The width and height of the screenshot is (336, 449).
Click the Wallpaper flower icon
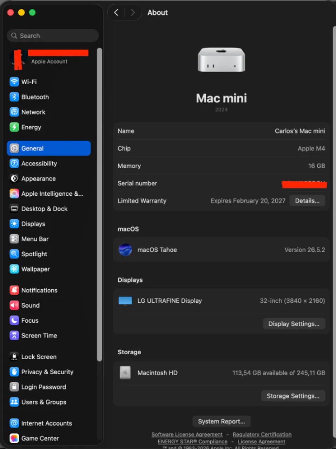(14, 269)
